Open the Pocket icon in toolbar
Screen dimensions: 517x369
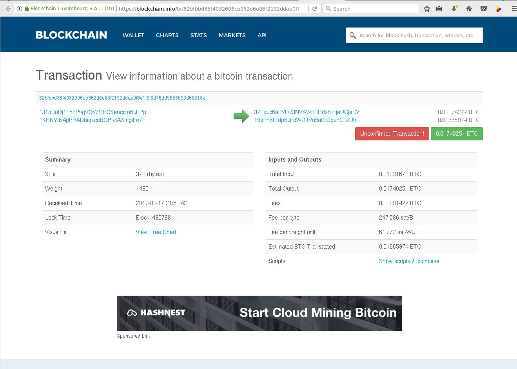coord(484,8)
